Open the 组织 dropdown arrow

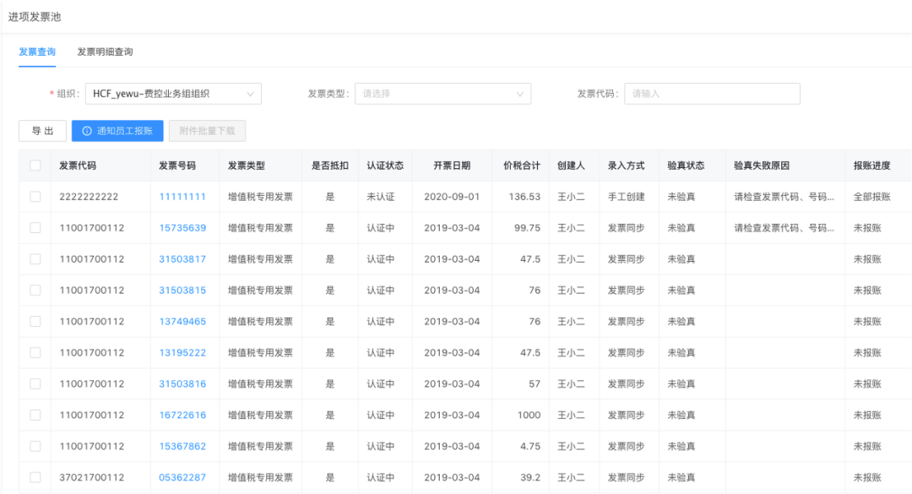click(x=250, y=94)
